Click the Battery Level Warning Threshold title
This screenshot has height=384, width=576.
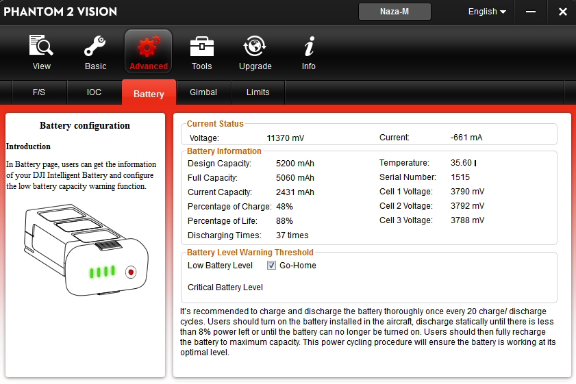(250, 252)
